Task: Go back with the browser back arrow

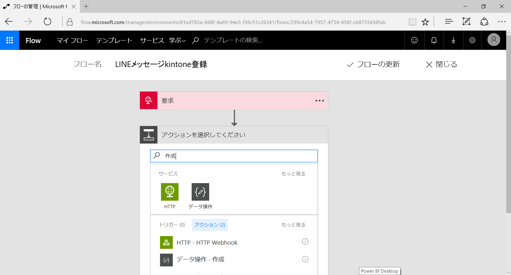Action: coord(9,22)
